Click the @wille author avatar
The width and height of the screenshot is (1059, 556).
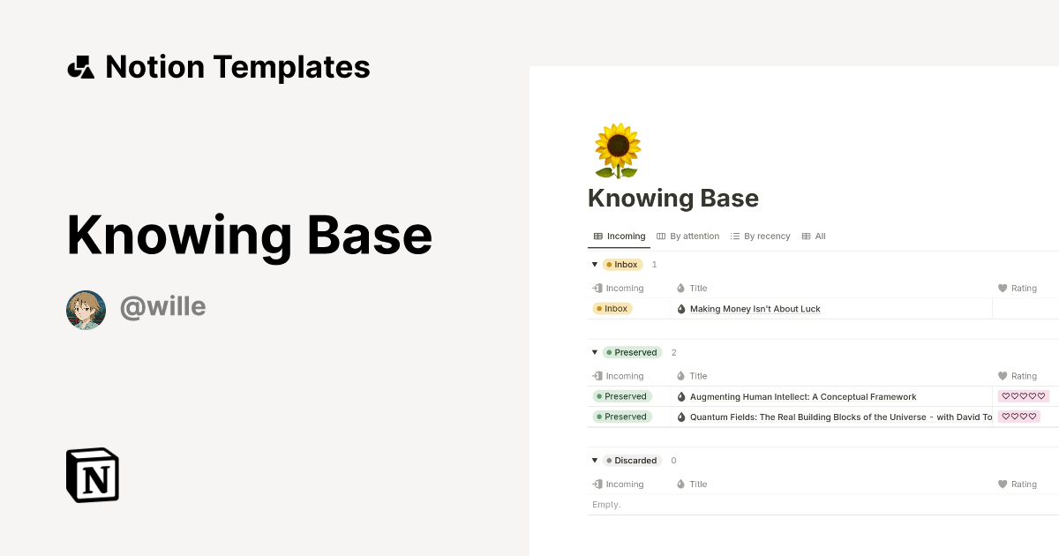(x=86, y=310)
